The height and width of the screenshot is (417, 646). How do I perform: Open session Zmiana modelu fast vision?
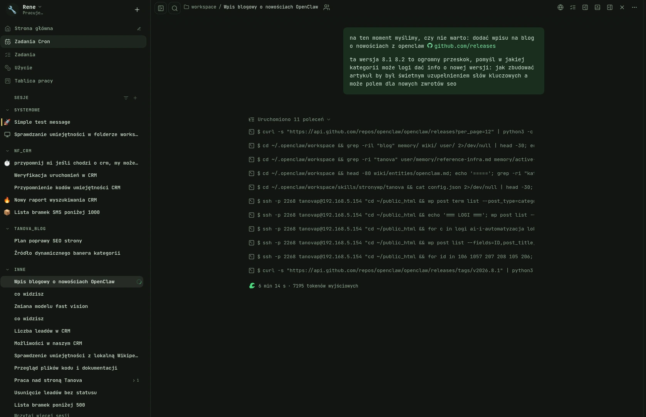point(72,306)
